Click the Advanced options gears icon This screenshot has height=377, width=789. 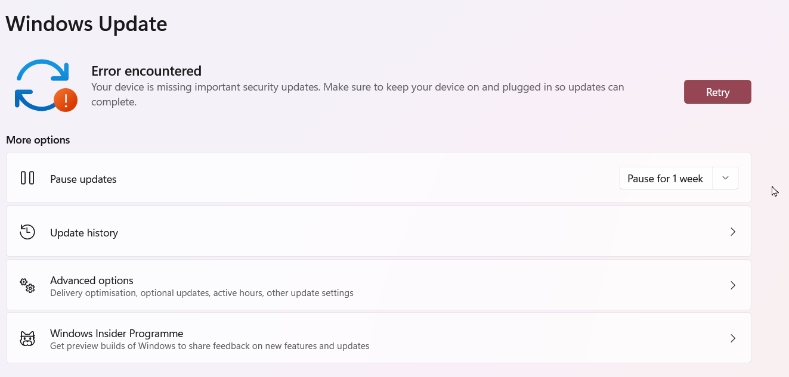[x=27, y=285]
